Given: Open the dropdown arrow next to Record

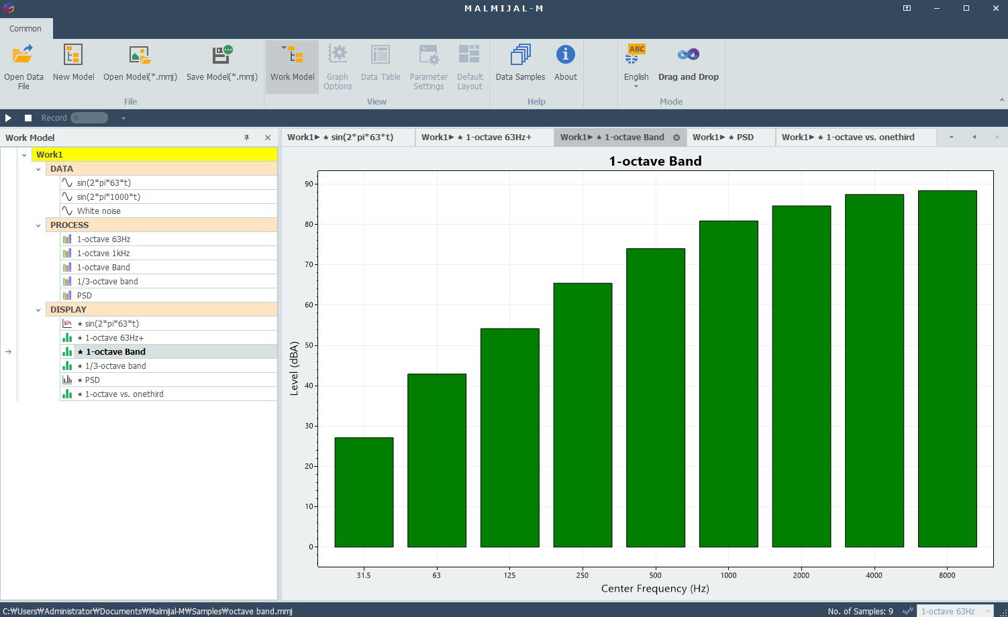Looking at the screenshot, I should click(x=123, y=118).
